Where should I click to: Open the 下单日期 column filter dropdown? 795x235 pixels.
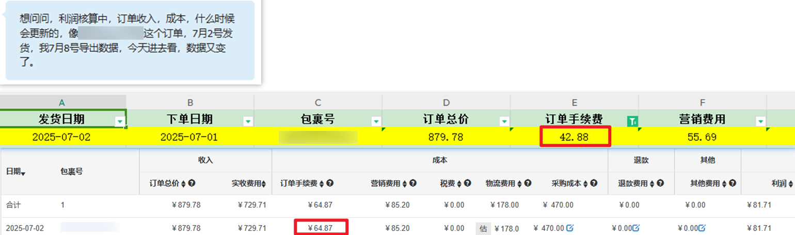point(248,121)
